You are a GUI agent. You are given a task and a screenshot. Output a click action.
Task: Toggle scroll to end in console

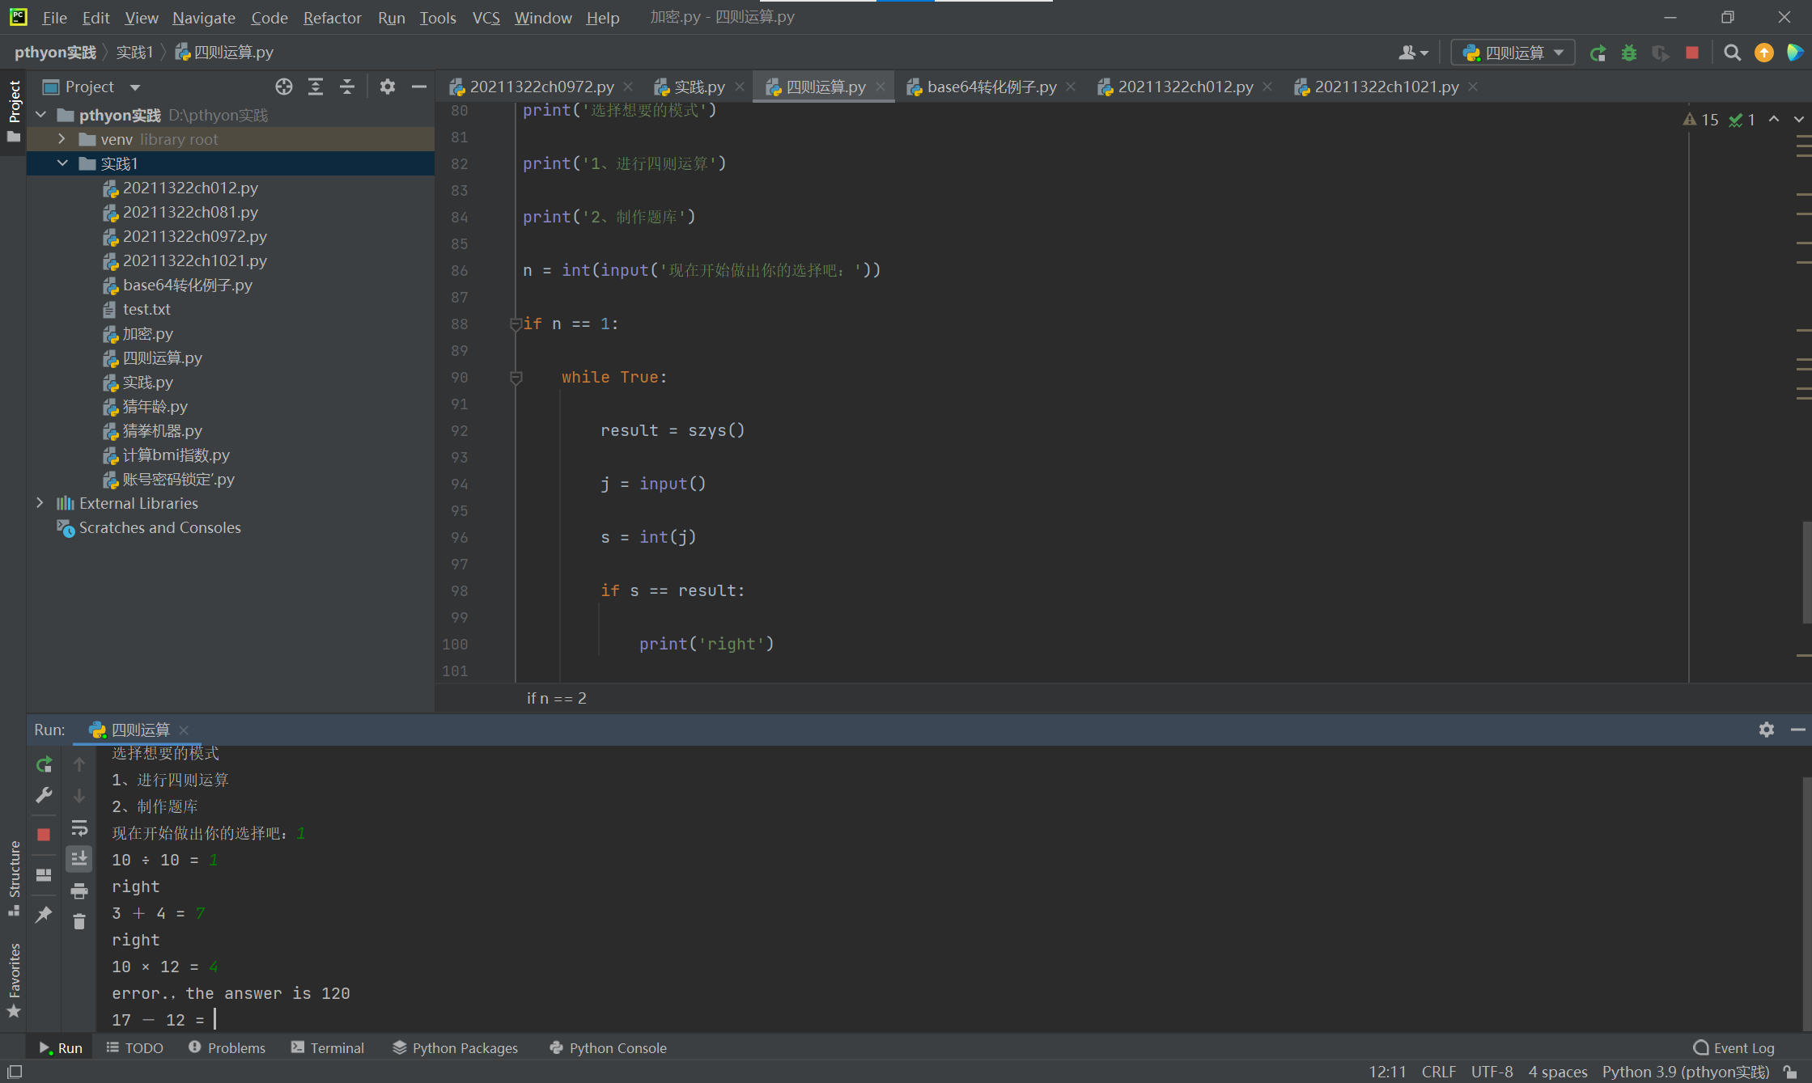pos(79,859)
